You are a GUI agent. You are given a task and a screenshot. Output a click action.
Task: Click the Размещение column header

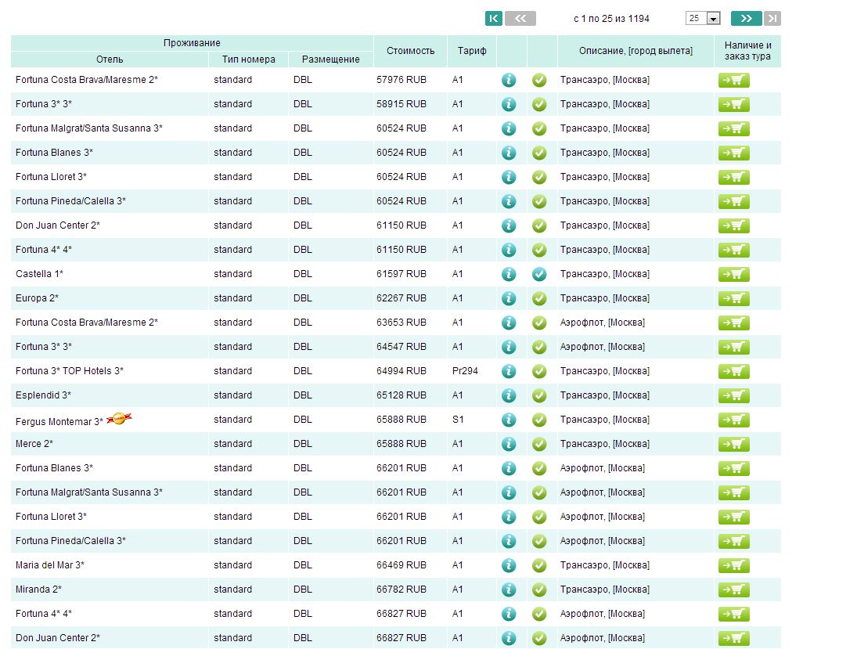pos(330,59)
